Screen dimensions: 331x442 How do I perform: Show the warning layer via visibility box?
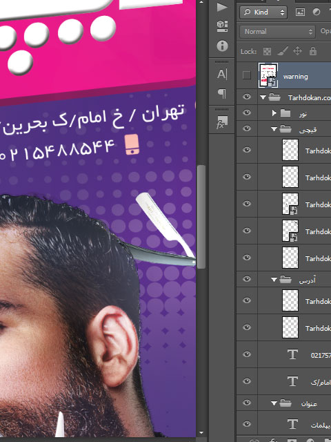tap(247, 75)
